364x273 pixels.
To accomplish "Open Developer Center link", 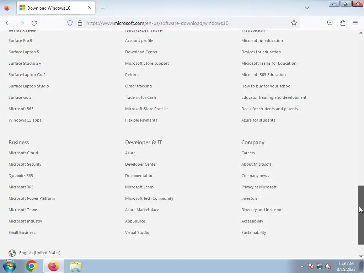I will pos(141,164).
